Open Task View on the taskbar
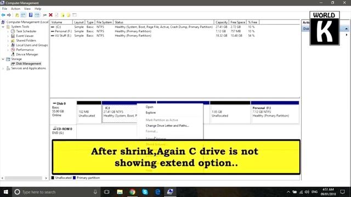Screen dimensions: 351x197 (107, 192)
